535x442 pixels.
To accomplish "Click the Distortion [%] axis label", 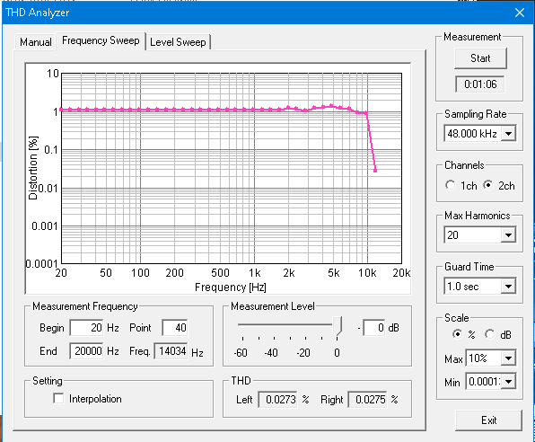I will [33, 168].
